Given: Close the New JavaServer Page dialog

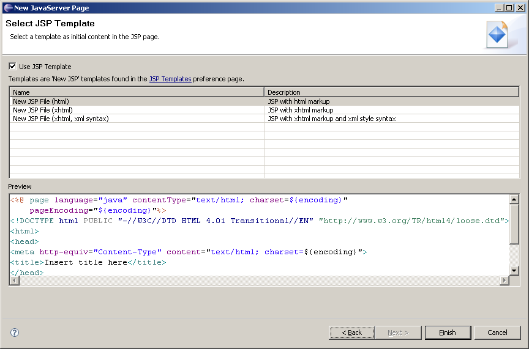Looking at the screenshot, I should 520,8.
